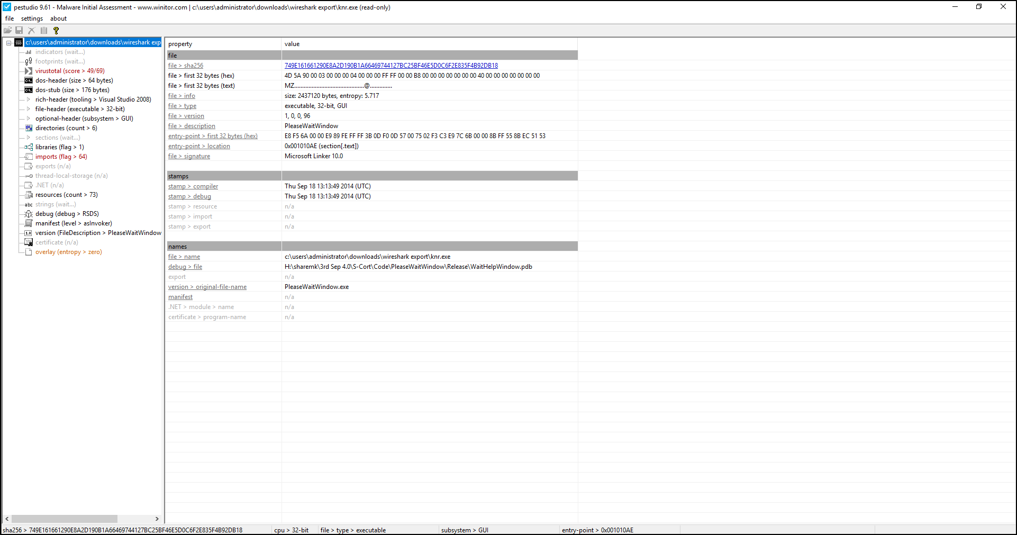Click the open file toolbar icon
1017x535 pixels.
[7, 31]
